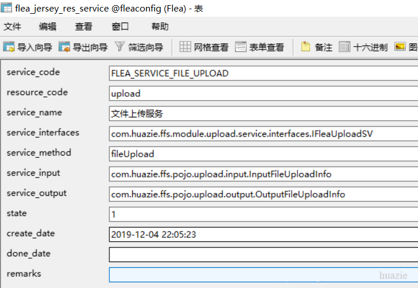Image resolution: width=418 pixels, height=288 pixels.
Task: Open the 查看 (View) menu
Action: point(84,26)
